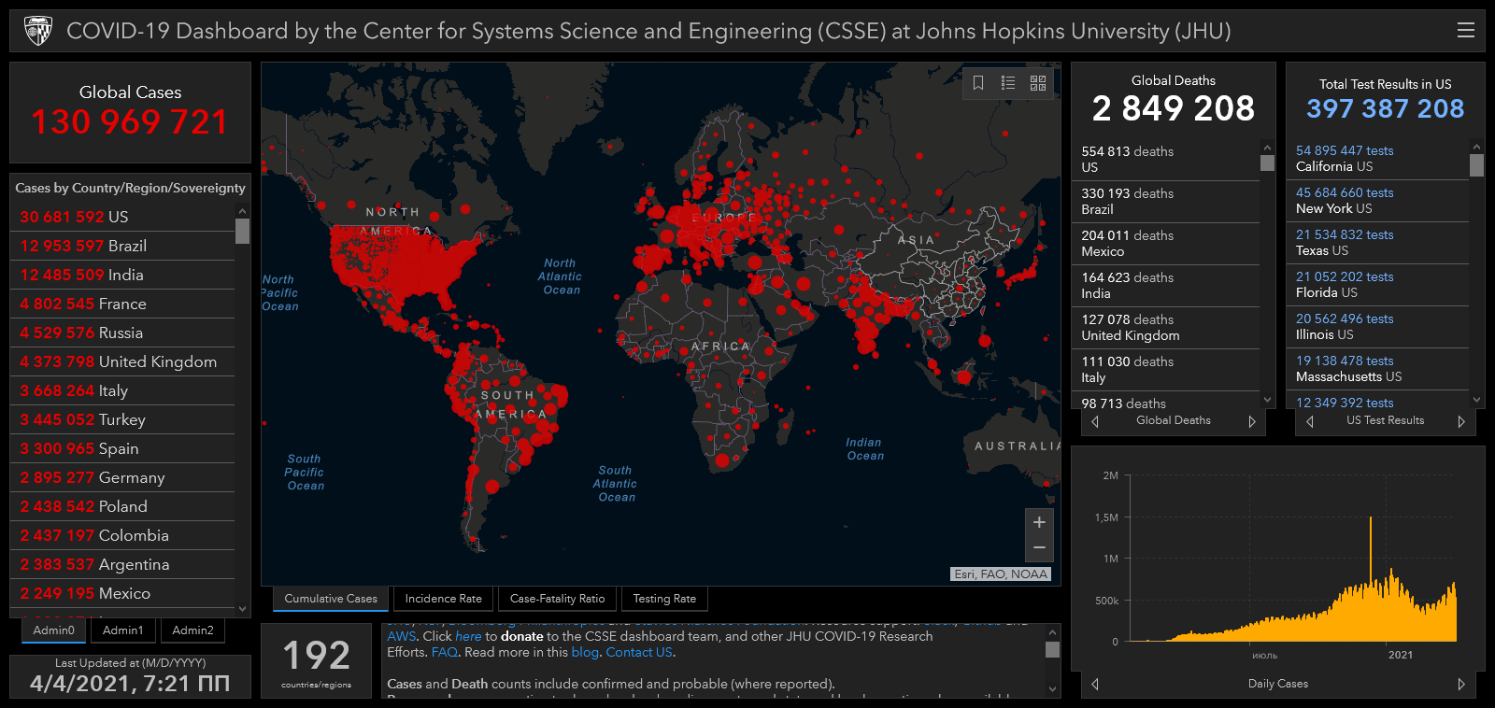The width and height of the screenshot is (1495, 708).
Task: Select Spain in the country list
Action: (x=122, y=448)
